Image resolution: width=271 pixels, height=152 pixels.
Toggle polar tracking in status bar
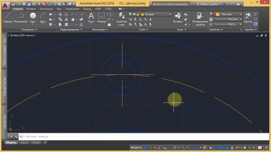pos(175,147)
